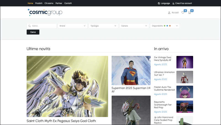Click the Cerca button
Image resolution: width=221 pixels, height=125 pixels.
(x=33, y=32)
